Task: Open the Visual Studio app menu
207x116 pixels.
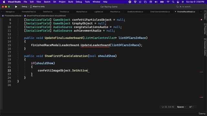Action: tap(14, 2)
